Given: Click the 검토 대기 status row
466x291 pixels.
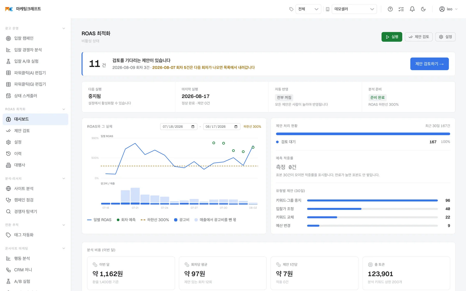Looking at the screenshot, I should click(363, 142).
